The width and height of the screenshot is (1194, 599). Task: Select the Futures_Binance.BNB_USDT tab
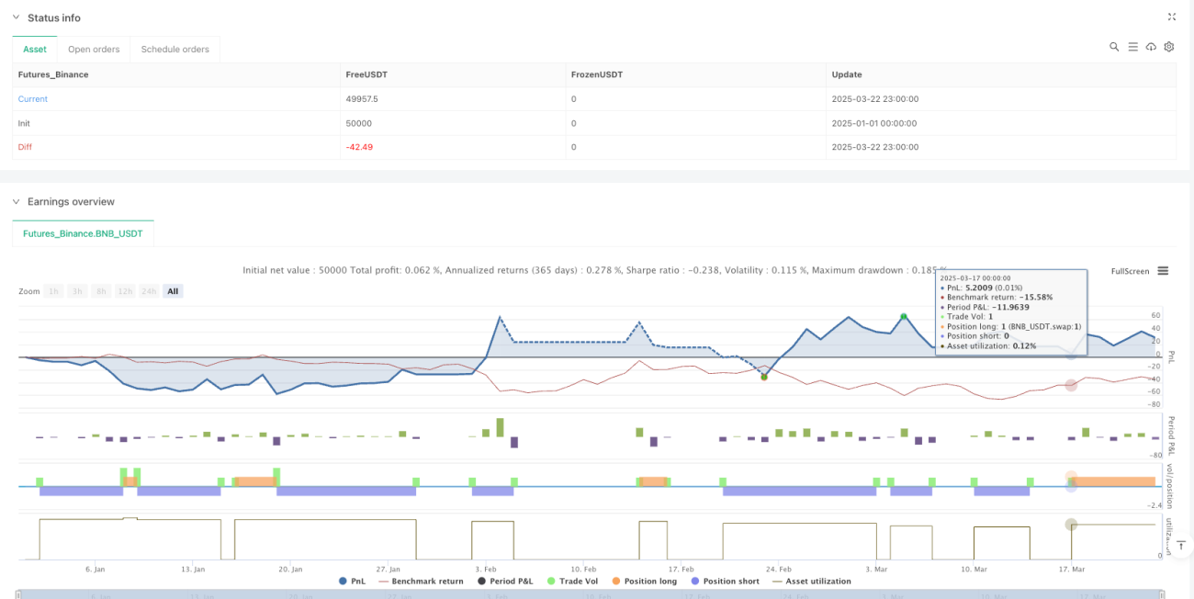coord(84,234)
